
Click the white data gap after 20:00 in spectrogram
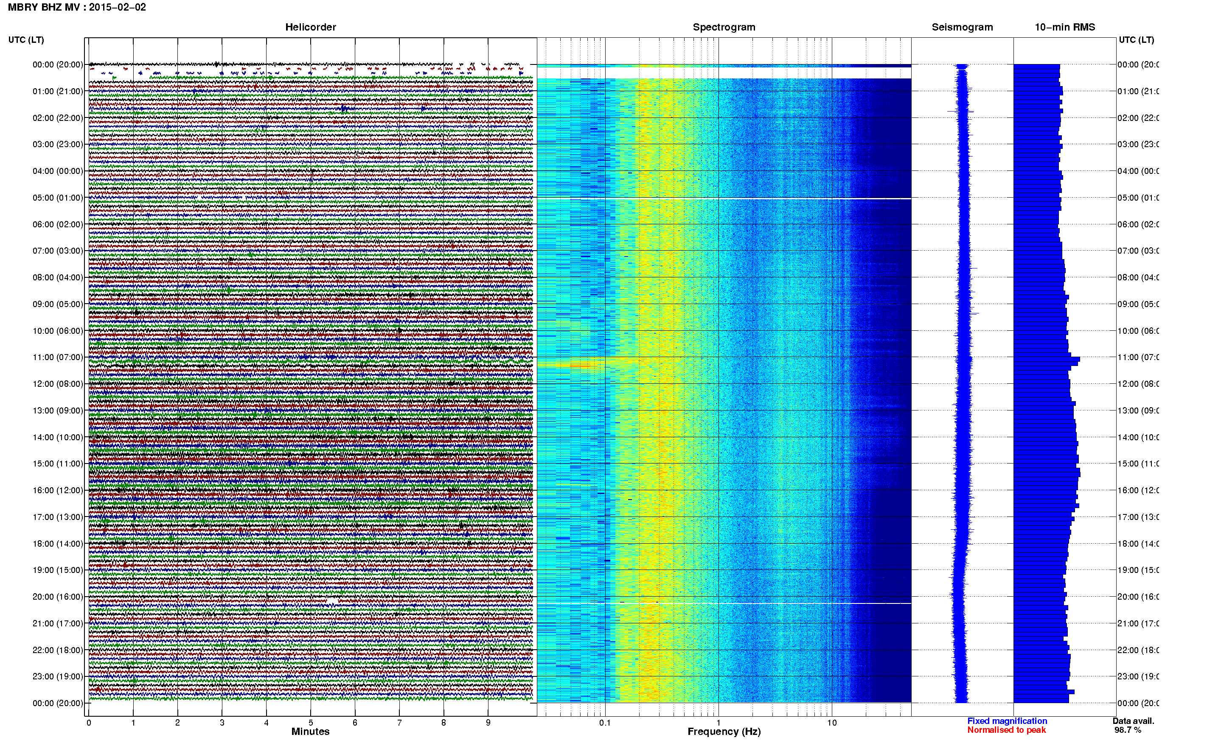724,603
